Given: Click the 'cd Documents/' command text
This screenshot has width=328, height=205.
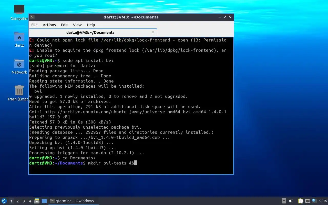Looking at the screenshot, I should [x=79, y=158].
